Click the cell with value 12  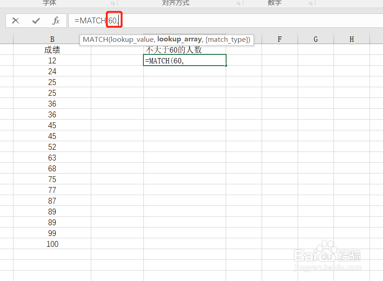(x=52, y=60)
